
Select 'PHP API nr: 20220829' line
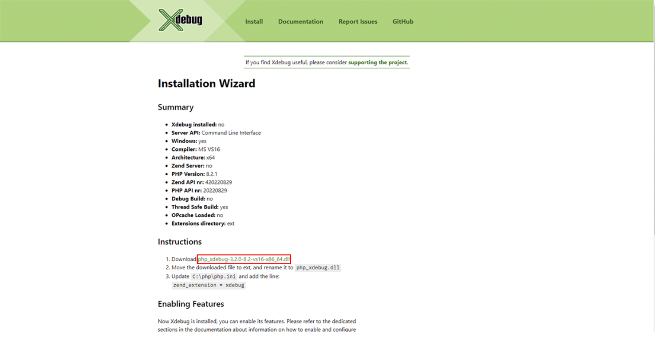pos(199,190)
